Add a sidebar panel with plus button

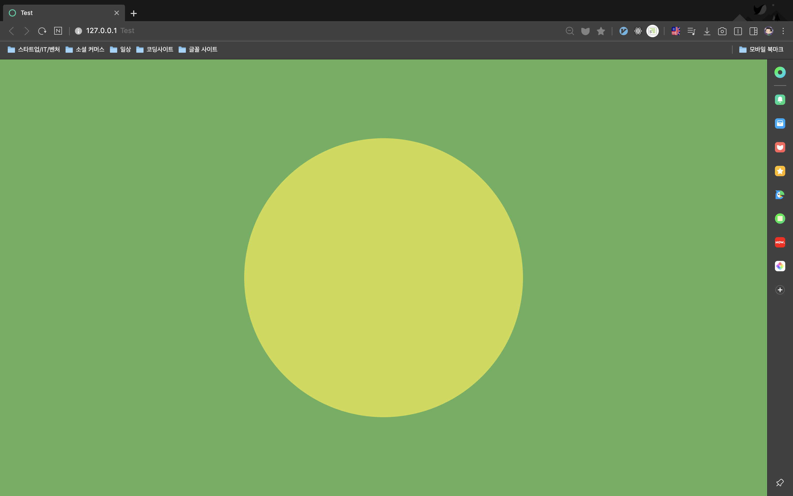780,290
